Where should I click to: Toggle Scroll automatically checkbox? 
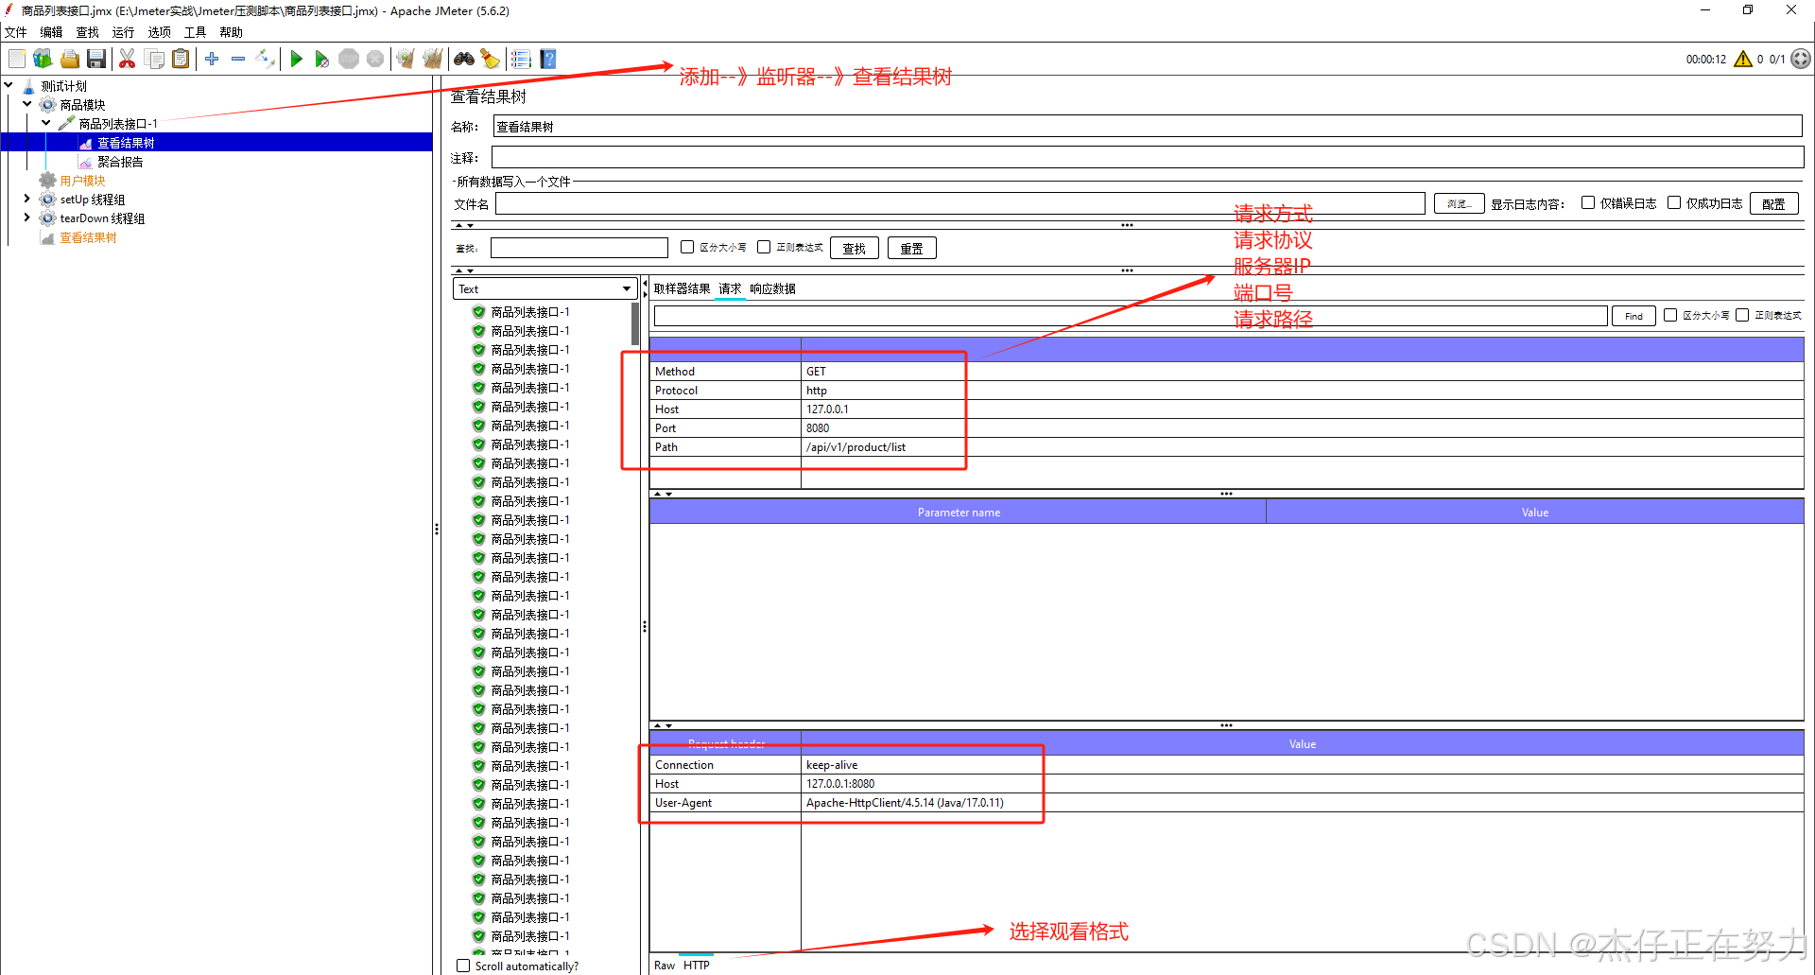click(x=463, y=966)
